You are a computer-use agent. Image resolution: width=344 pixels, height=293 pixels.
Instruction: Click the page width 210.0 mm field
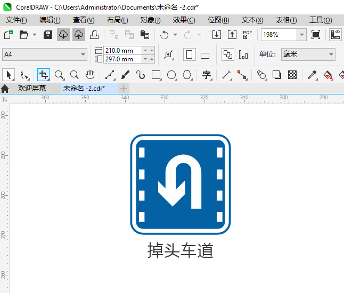pyautogui.click(x=122, y=51)
